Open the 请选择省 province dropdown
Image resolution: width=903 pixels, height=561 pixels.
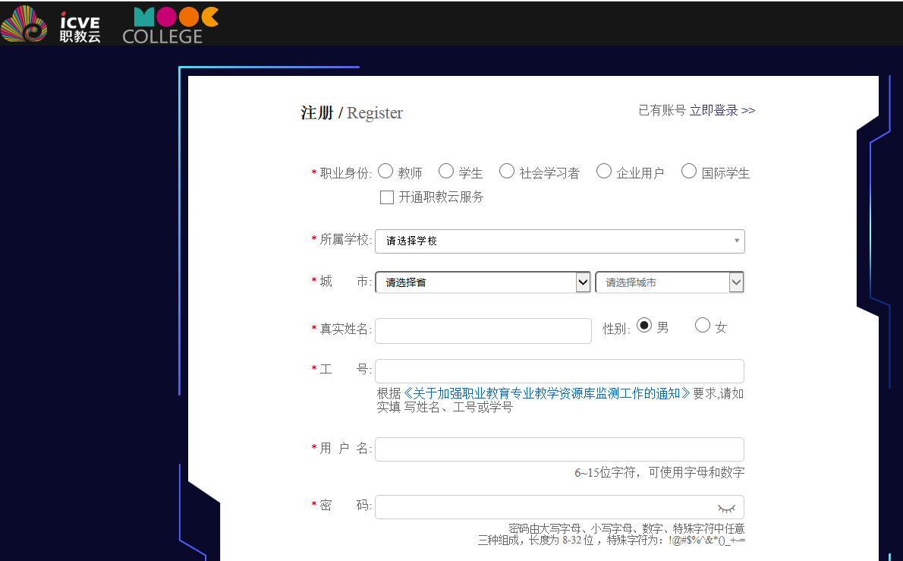(x=483, y=282)
